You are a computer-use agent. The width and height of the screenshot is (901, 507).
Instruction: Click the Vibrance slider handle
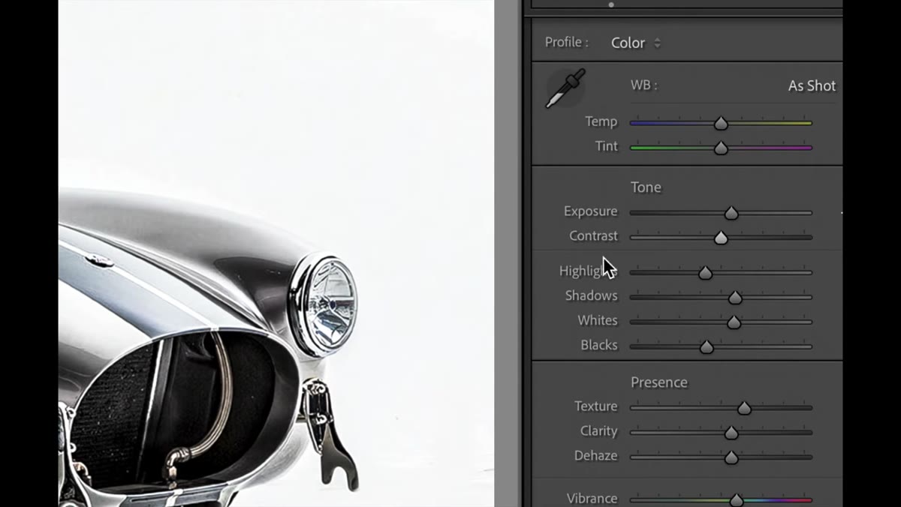[737, 500]
